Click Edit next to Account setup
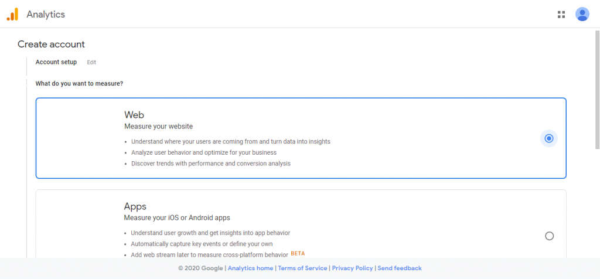600x279 pixels. click(x=91, y=62)
